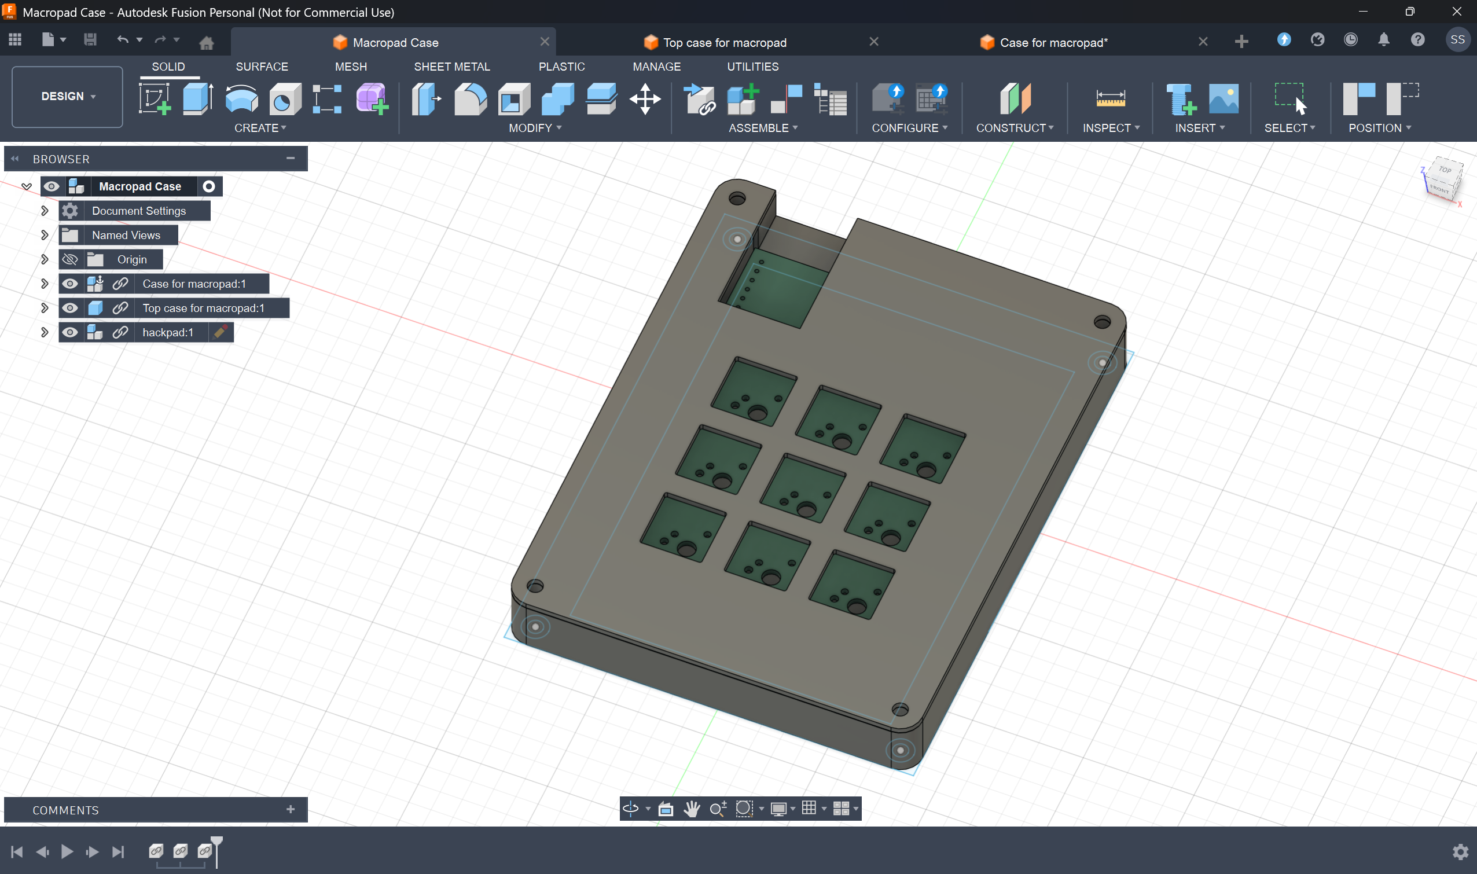Viewport: 1477px width, 874px height.
Task: Click the Window Select tool icon
Action: click(x=1290, y=99)
